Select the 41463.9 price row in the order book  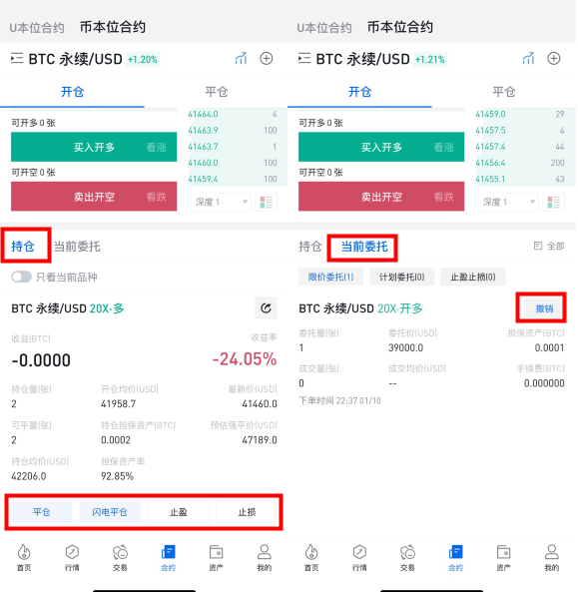point(233,130)
